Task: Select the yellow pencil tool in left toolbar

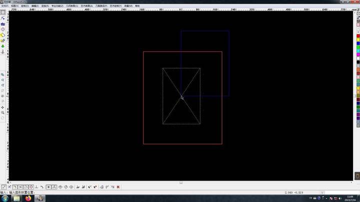Action: pyautogui.click(x=3, y=40)
